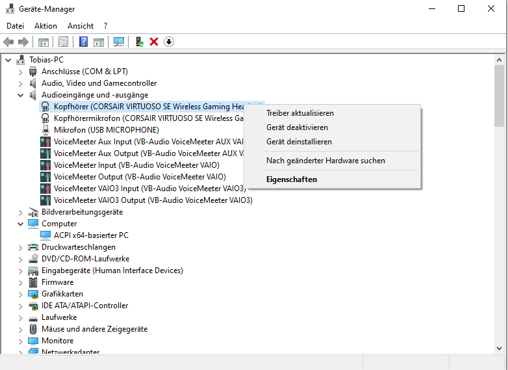Click the disable device down-arrow icon

[169, 42]
